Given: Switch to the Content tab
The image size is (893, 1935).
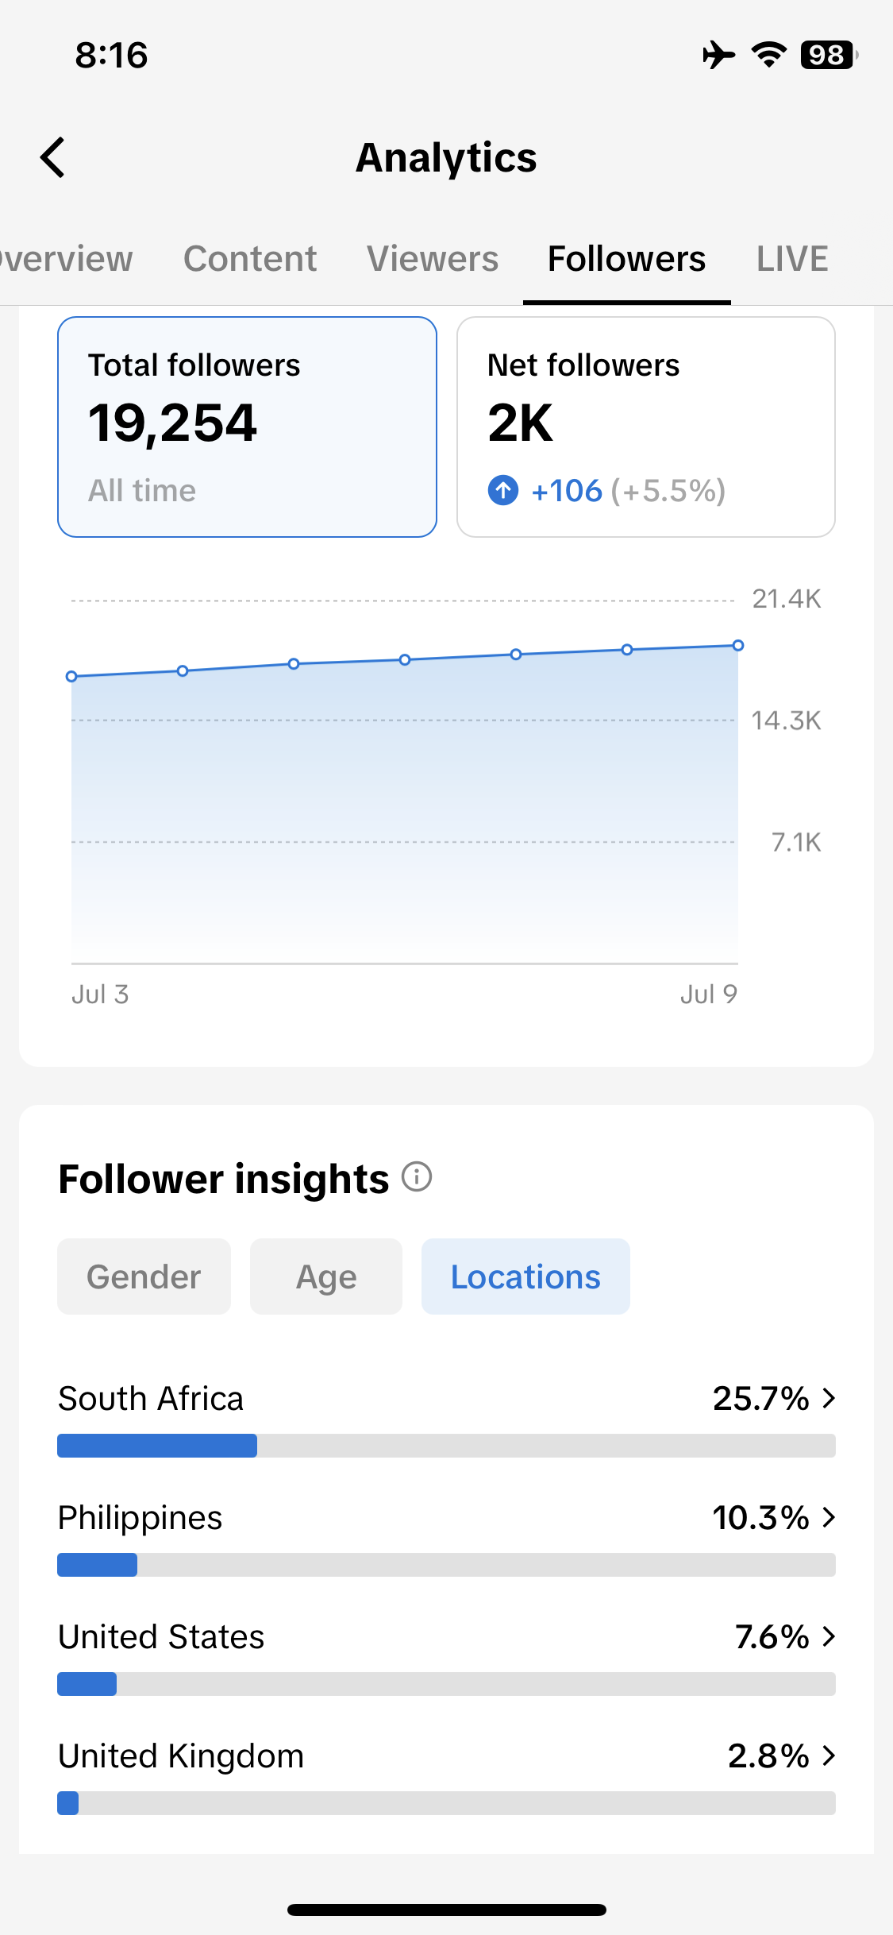Looking at the screenshot, I should pyautogui.click(x=250, y=259).
